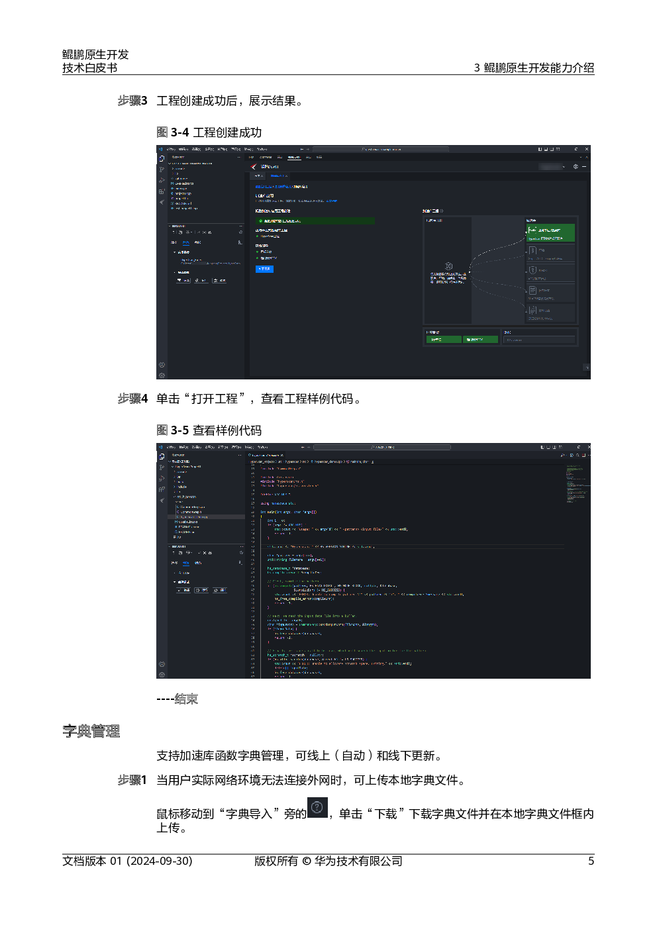Viewport: 657px width, 929px height.
Task: Open Run and Debug icon in Figure 3-4
Action: coord(161,180)
